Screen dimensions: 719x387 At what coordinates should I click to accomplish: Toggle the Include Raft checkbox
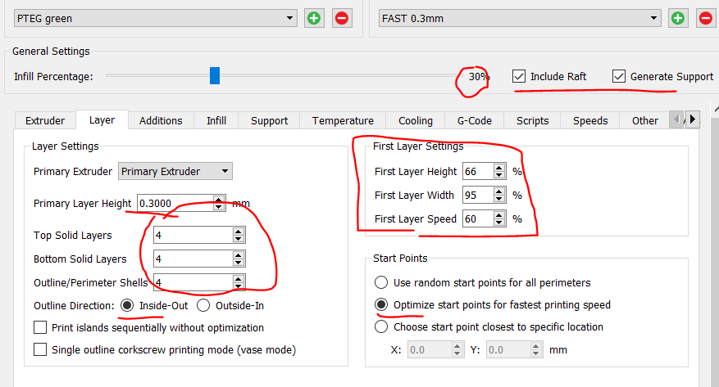[x=519, y=76]
